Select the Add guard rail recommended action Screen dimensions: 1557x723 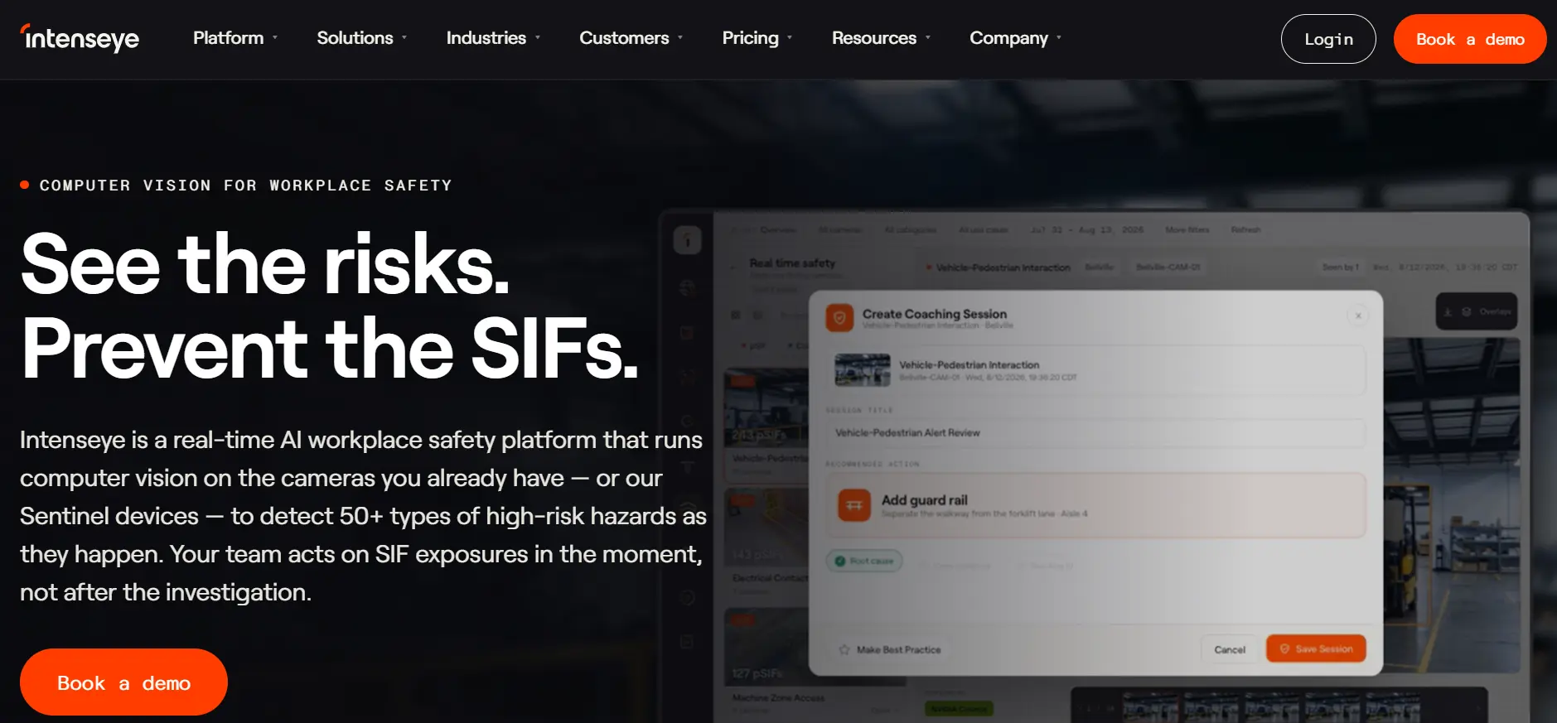tap(1095, 505)
